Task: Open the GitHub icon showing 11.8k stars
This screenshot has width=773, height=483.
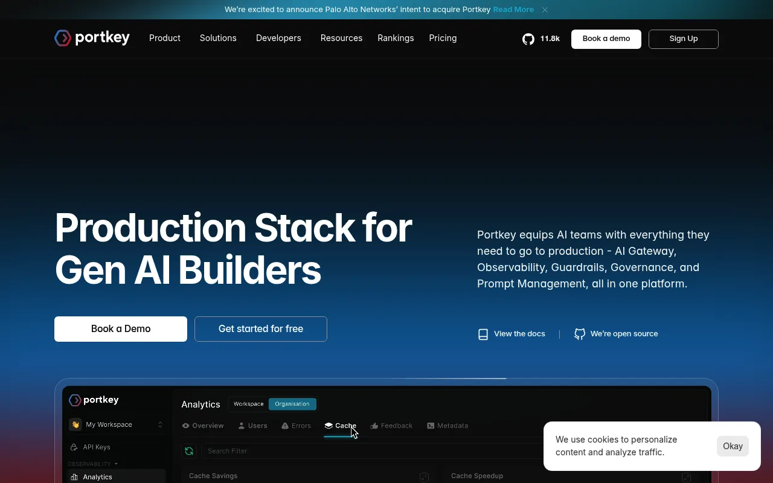Action: pyautogui.click(x=528, y=39)
